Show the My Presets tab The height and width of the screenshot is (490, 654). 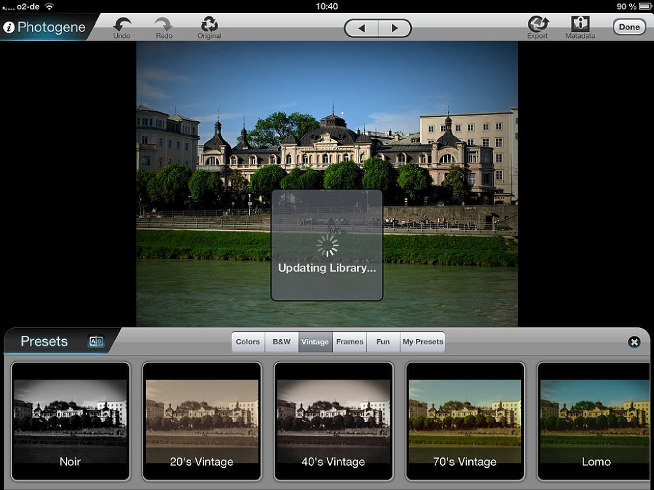[x=422, y=342]
